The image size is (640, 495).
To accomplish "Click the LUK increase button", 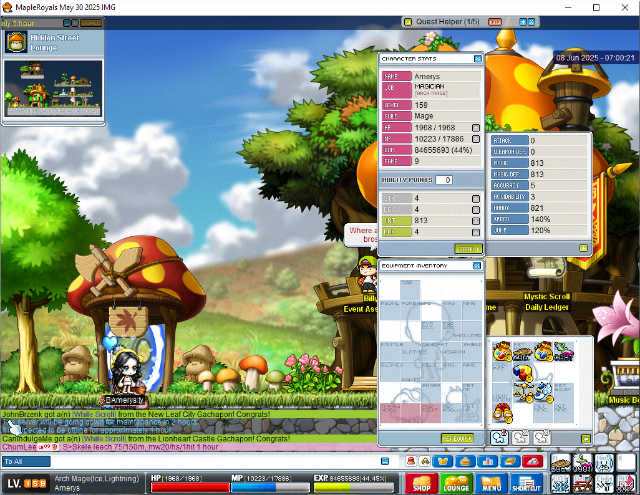I will 476,232.
